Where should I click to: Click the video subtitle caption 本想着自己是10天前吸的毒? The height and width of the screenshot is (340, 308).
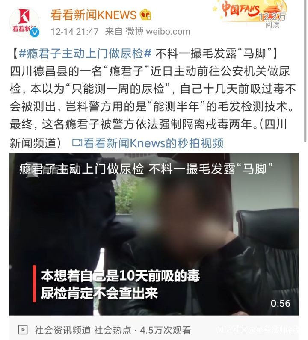click(x=120, y=276)
